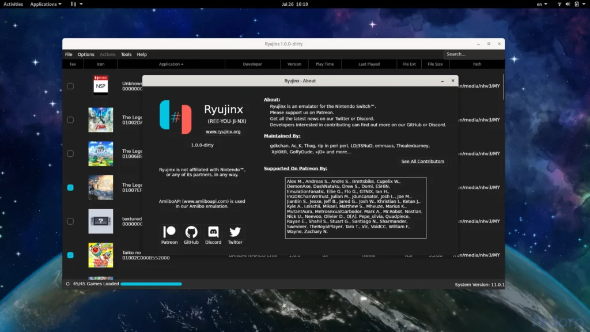Sort by Play Time column header
590x332 pixels.
click(x=325, y=64)
